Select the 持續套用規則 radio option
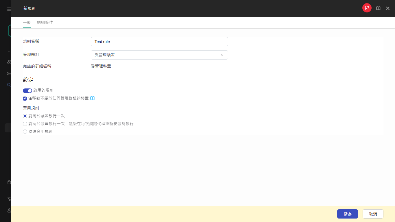The image size is (395, 222). pos(25,132)
